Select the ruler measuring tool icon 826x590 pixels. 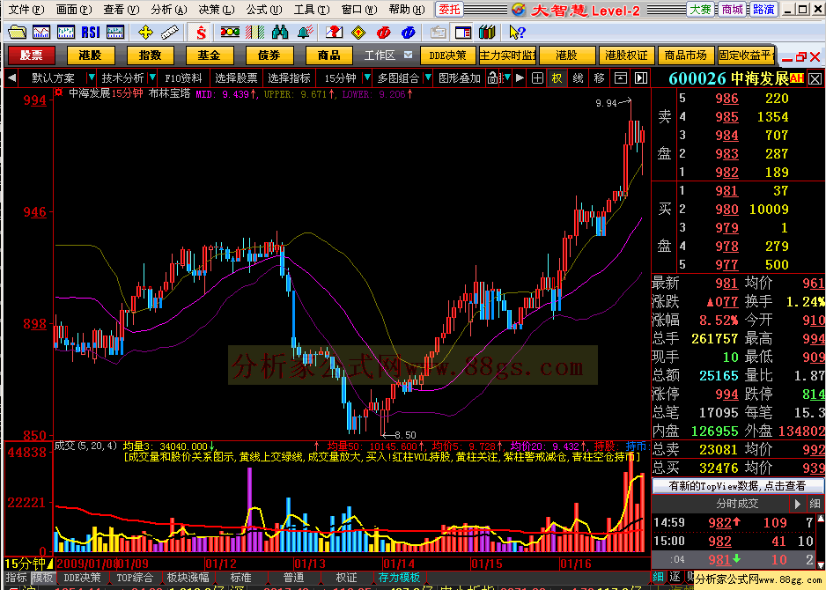[170, 33]
